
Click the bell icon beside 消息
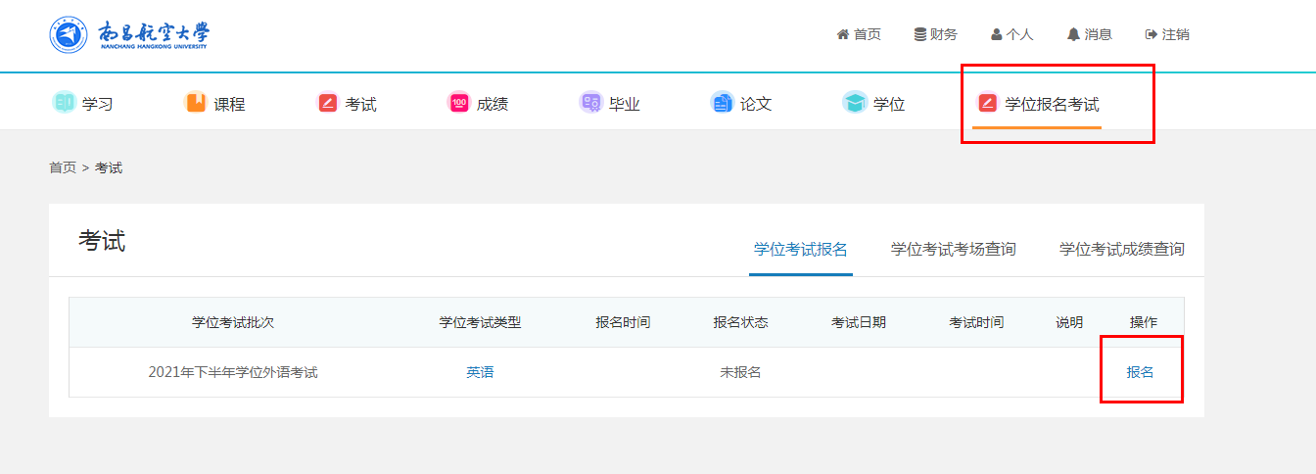[1073, 34]
